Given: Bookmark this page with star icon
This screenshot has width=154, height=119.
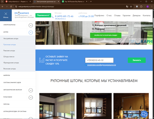Looking at the screenshot, I should click(131, 6).
